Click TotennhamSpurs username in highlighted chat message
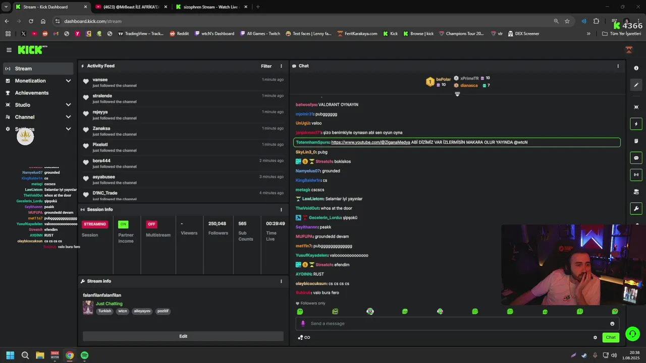This screenshot has width=646, height=363. pos(312,142)
